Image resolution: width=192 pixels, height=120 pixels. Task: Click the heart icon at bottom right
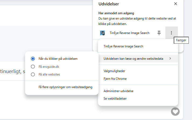click(x=175, y=111)
